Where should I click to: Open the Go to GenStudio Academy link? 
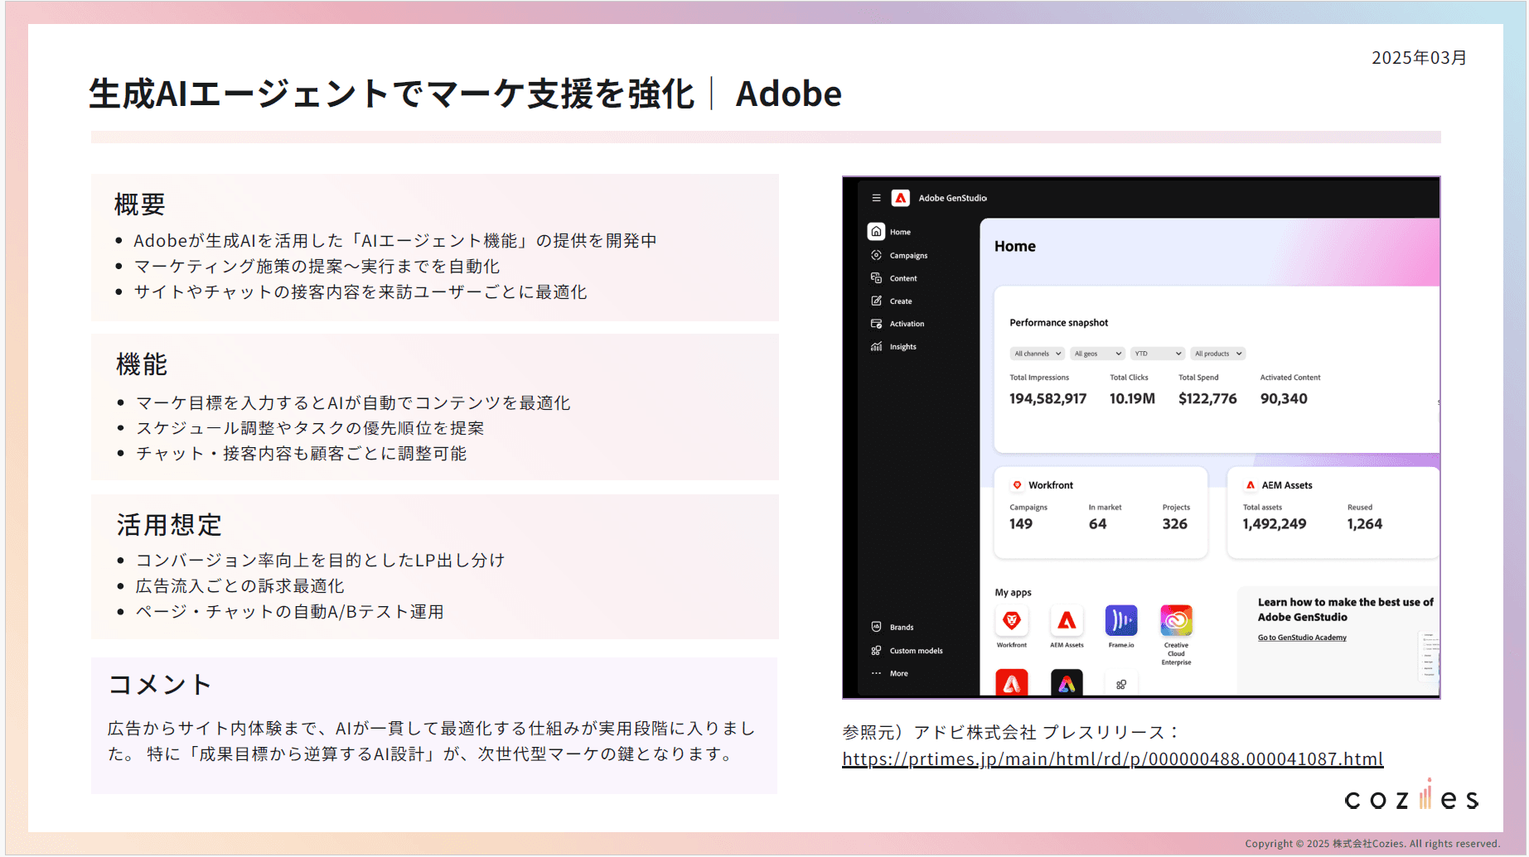(1302, 638)
